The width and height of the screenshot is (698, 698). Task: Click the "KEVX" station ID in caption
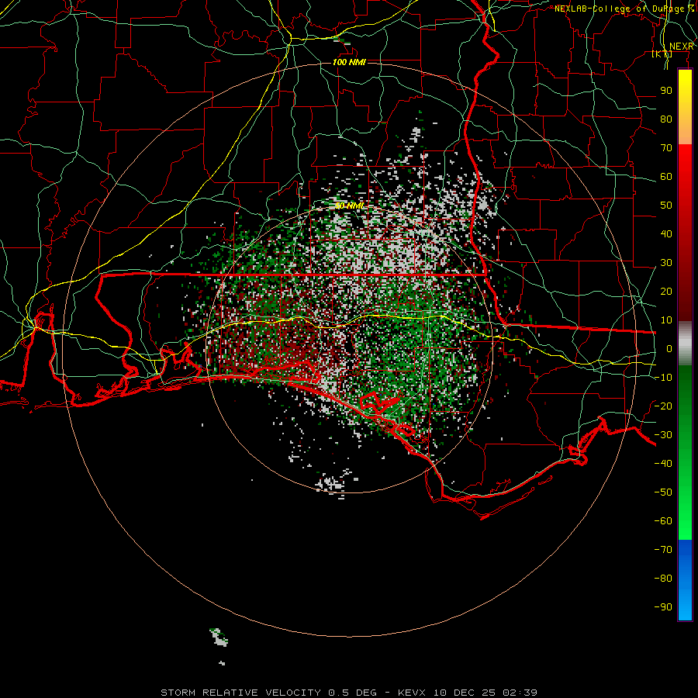[x=412, y=693]
